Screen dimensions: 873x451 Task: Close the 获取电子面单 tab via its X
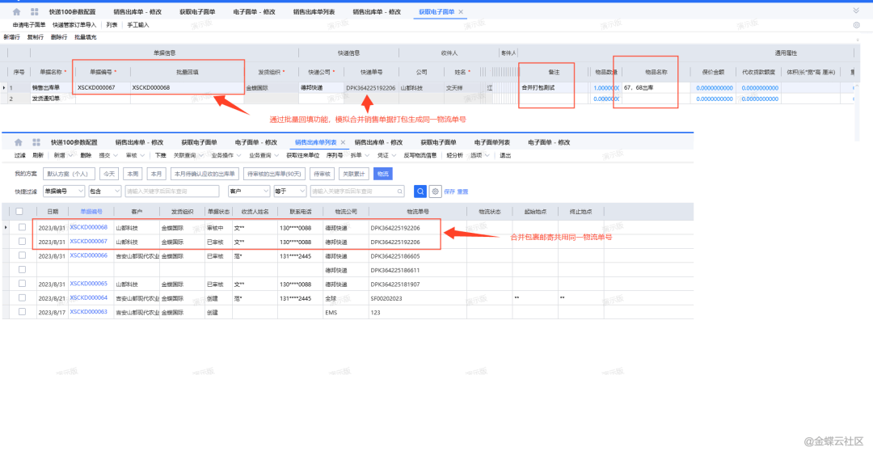pos(462,12)
